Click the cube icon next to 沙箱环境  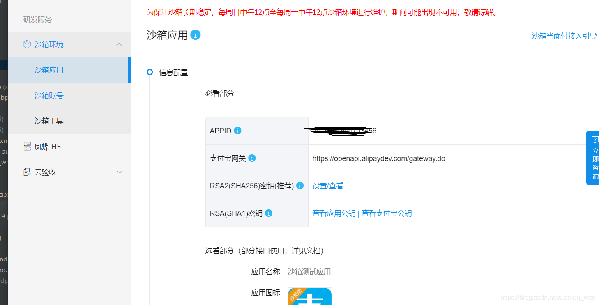(27, 44)
